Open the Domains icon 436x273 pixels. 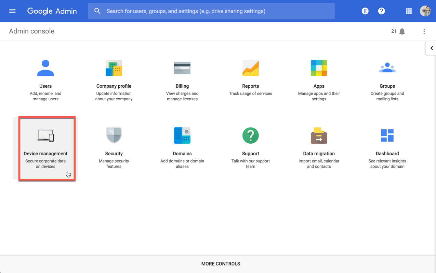[x=182, y=136]
